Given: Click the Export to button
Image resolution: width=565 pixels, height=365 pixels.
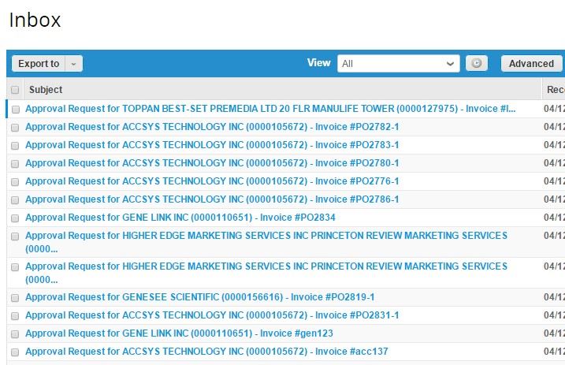Looking at the screenshot, I should pos(39,64).
